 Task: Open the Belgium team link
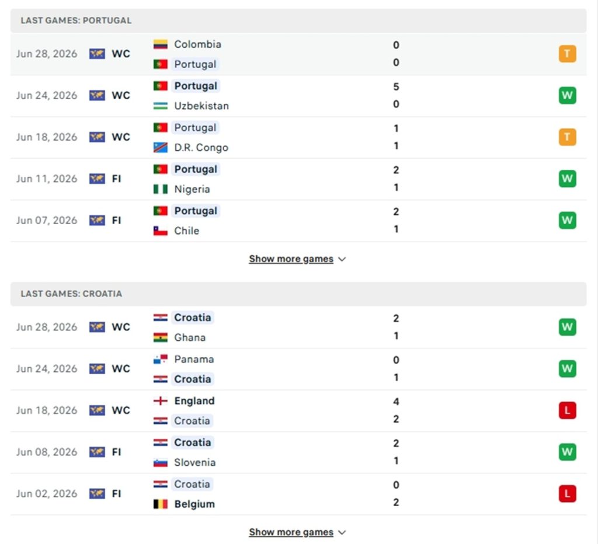194,504
